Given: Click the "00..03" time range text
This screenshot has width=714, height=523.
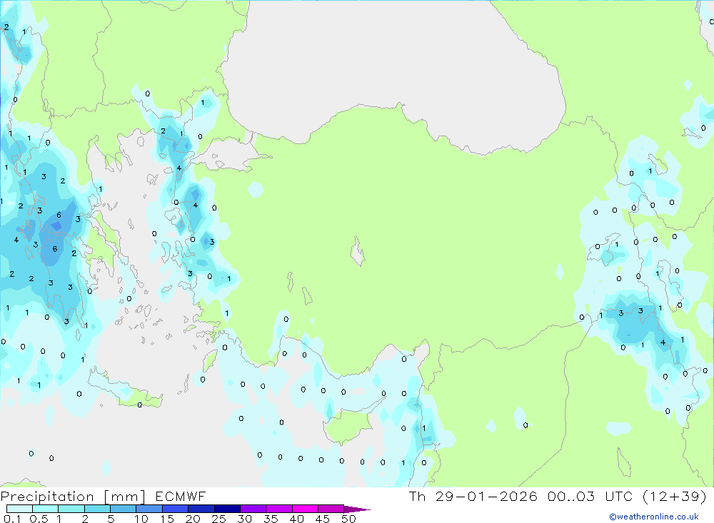Looking at the screenshot, I should (x=571, y=497).
